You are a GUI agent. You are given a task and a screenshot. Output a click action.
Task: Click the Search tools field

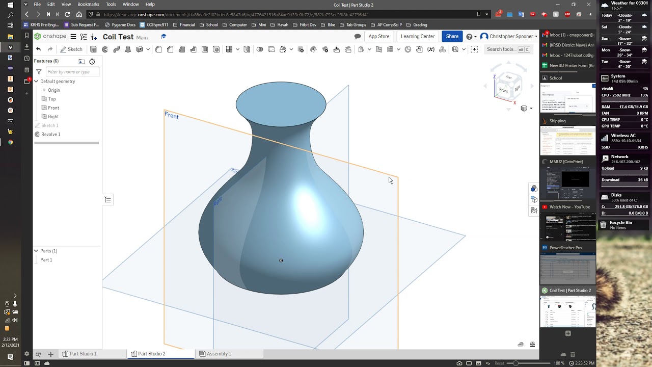(x=508, y=49)
